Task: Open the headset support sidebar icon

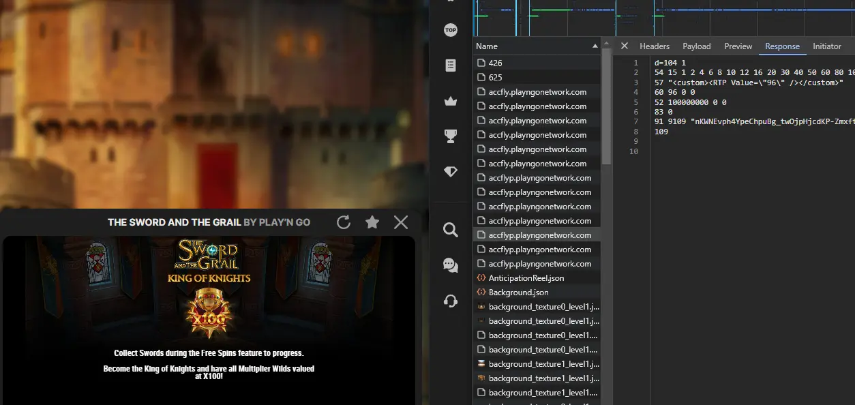Action: [x=450, y=301]
